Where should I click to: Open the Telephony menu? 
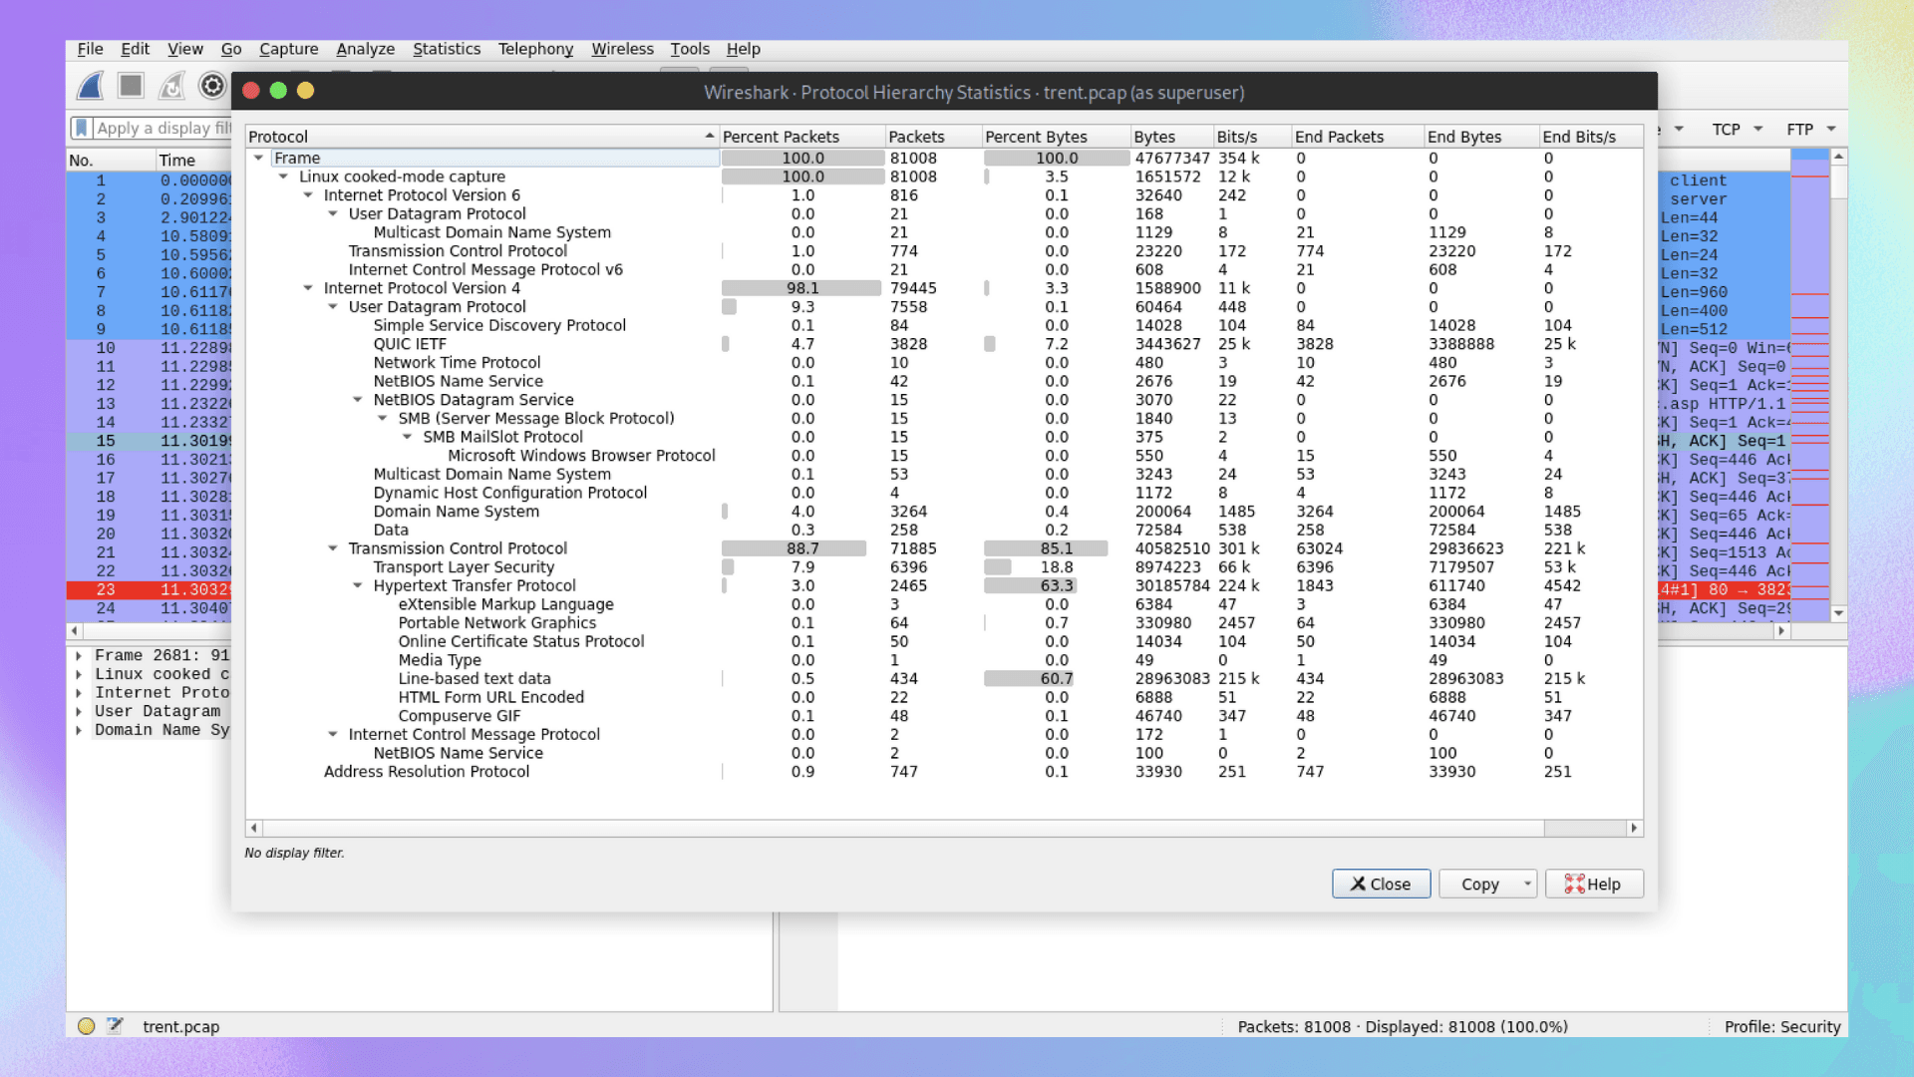536,49
